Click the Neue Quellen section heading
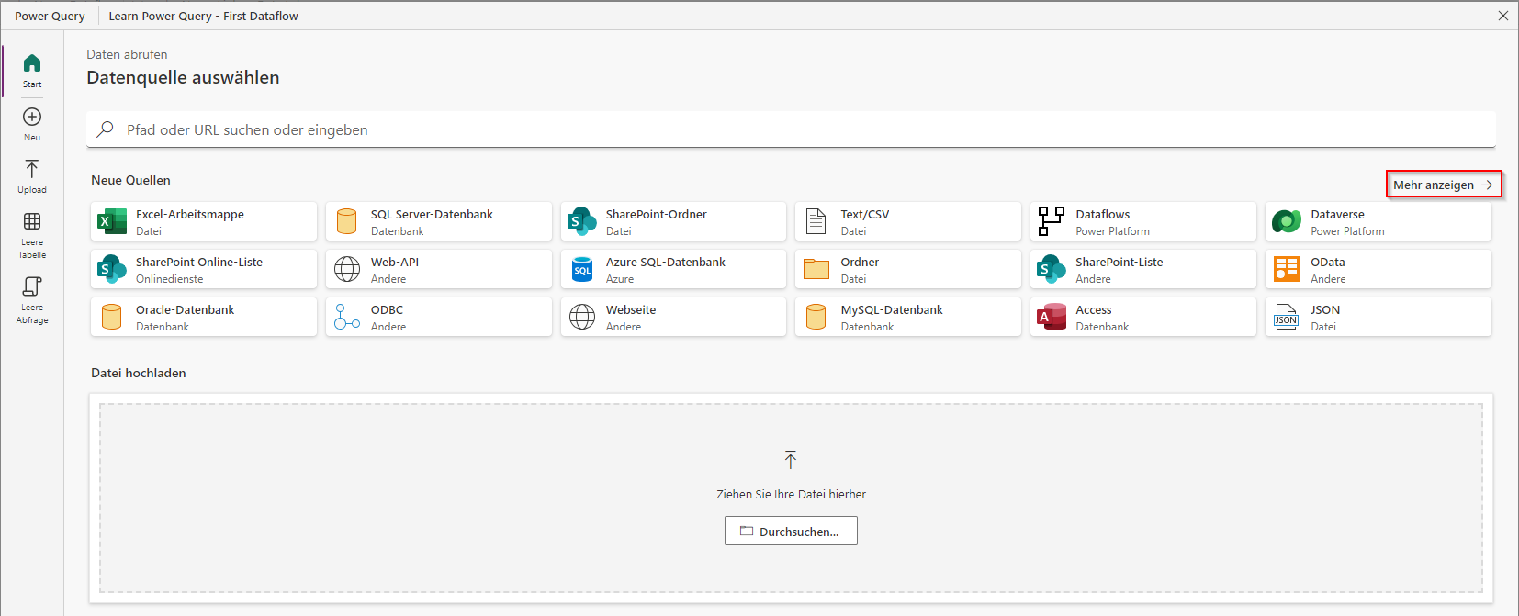 point(130,180)
